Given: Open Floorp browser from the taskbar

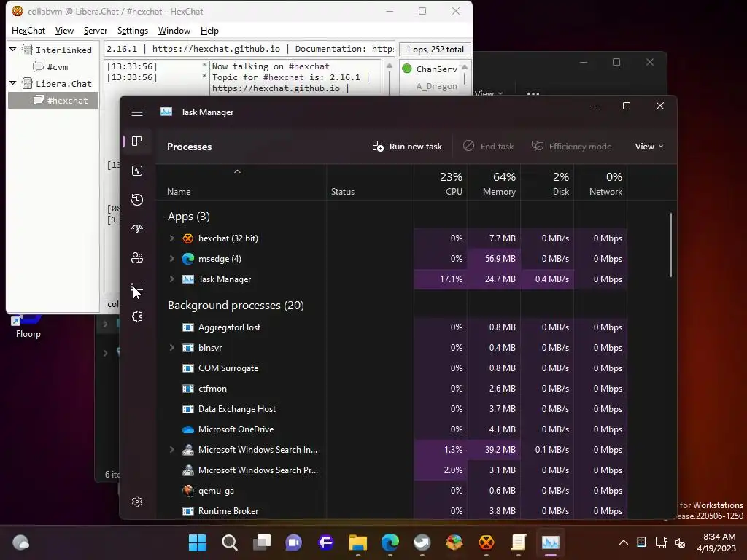Looking at the screenshot, I should coord(326,542).
